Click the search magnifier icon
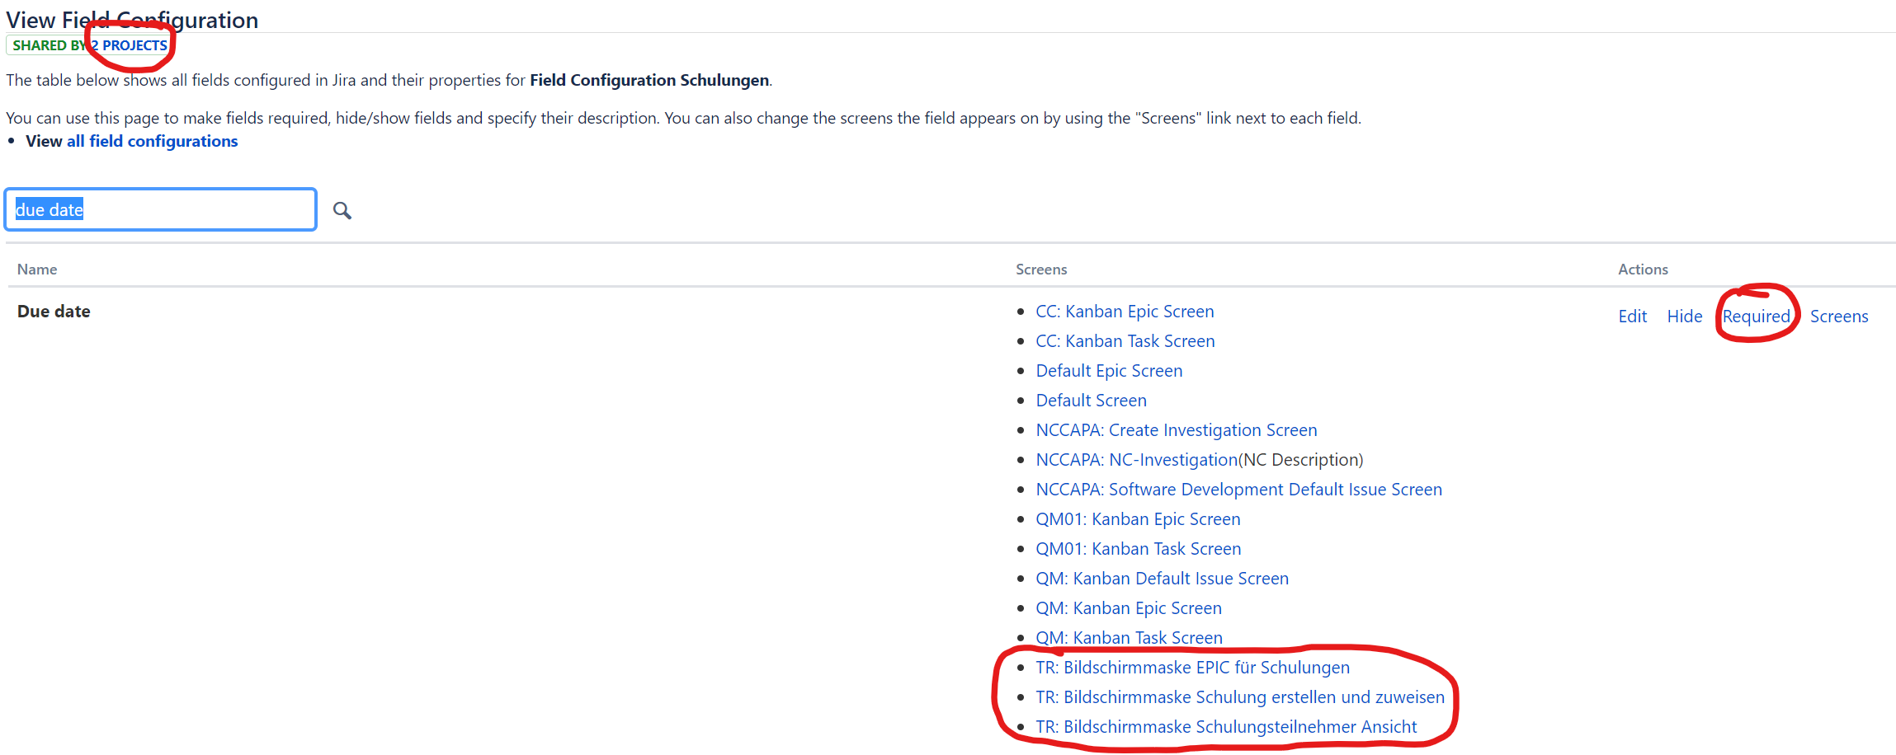Screen dimensions: 1896x755 tap(342, 211)
